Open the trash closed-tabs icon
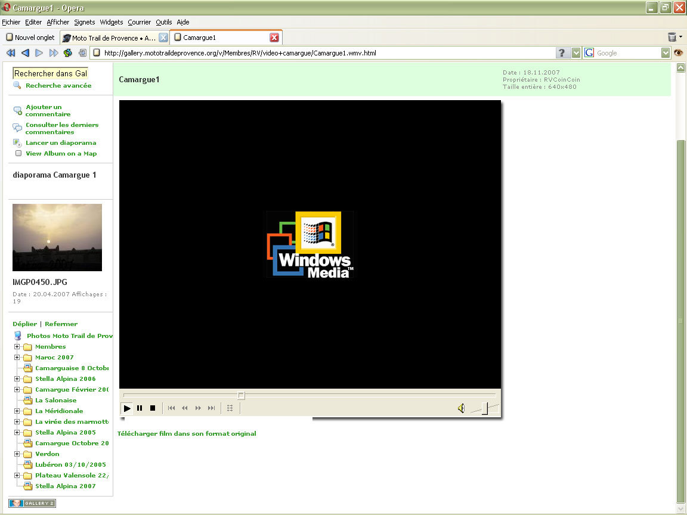 672,37
